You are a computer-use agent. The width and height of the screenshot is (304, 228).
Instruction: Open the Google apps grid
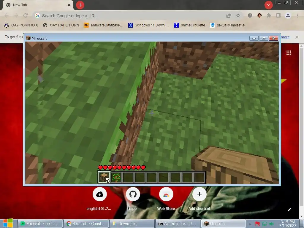pos(289,53)
